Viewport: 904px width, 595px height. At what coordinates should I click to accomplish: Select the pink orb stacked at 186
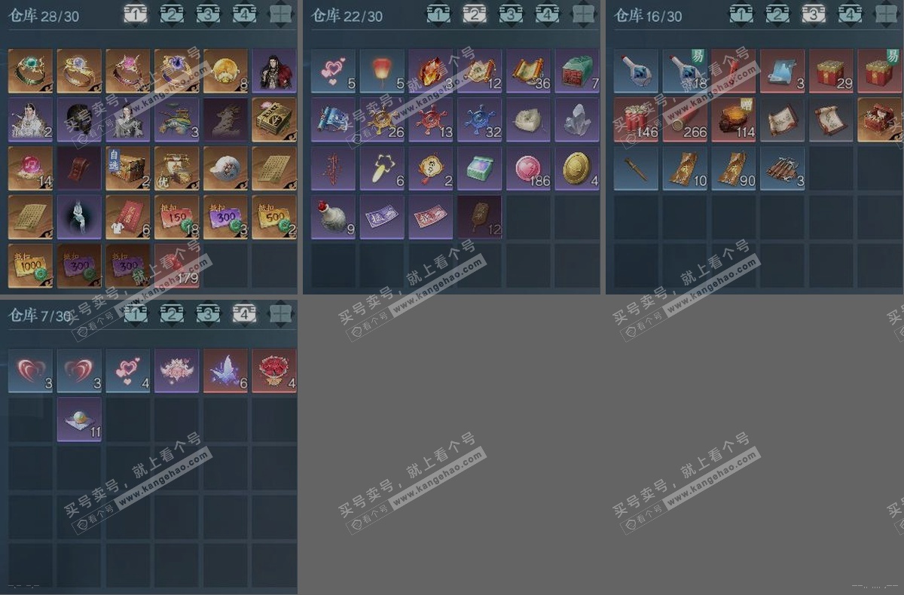[x=528, y=168]
